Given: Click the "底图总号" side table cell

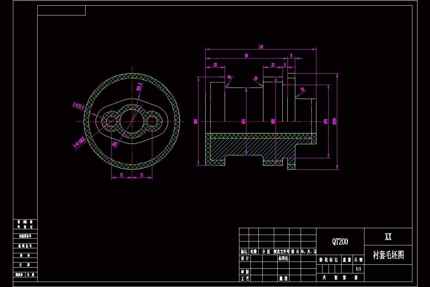Looking at the screenshot, I should (25, 246).
